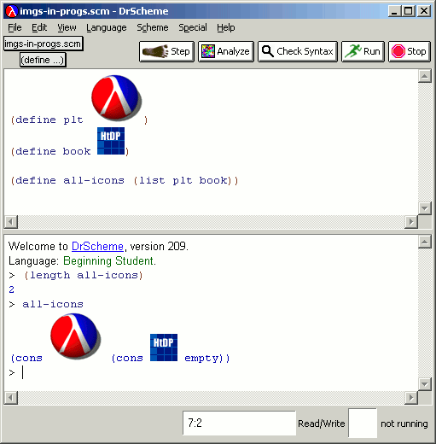Open the File menu
The height and width of the screenshot is (444, 436).
click(15, 27)
